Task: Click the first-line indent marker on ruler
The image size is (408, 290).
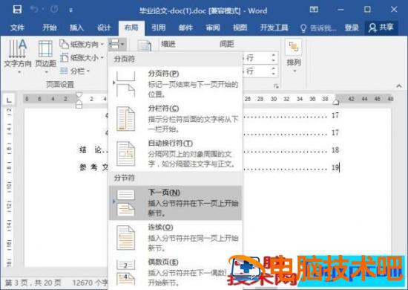Action: tap(79, 95)
